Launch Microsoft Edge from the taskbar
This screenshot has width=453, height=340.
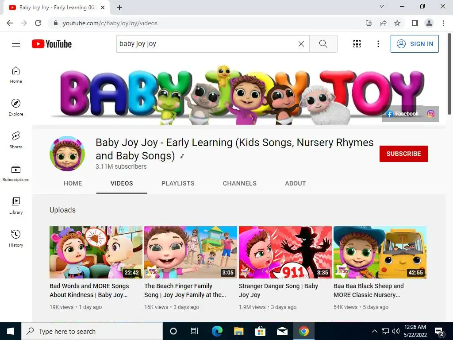[x=217, y=331]
